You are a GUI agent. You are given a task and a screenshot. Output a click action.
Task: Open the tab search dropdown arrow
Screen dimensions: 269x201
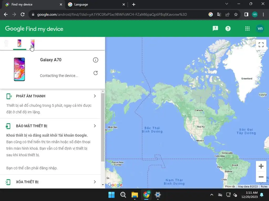click(x=227, y=4)
